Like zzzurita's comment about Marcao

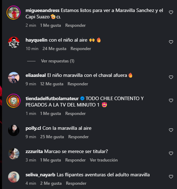[x=171, y=153]
